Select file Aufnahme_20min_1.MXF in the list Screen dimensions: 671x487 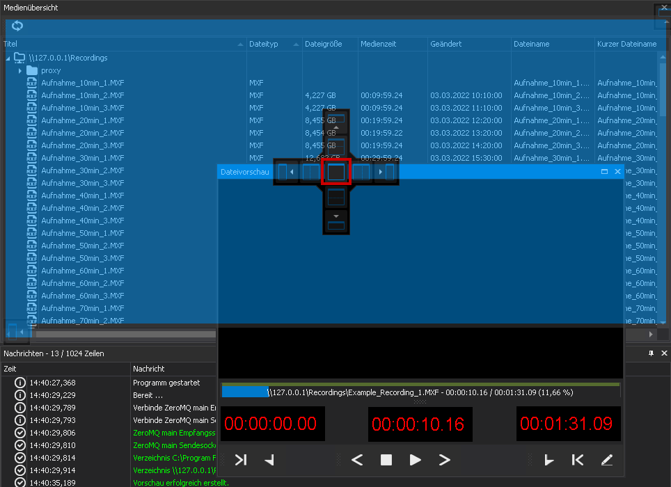click(83, 120)
